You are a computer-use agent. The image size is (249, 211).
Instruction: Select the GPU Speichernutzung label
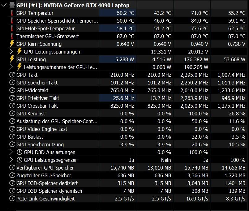point(40,144)
